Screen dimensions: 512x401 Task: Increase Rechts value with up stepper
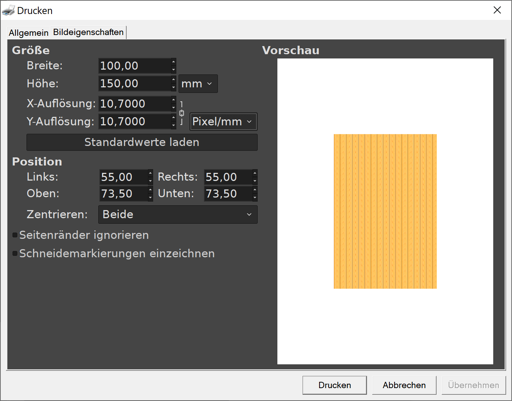255,173
